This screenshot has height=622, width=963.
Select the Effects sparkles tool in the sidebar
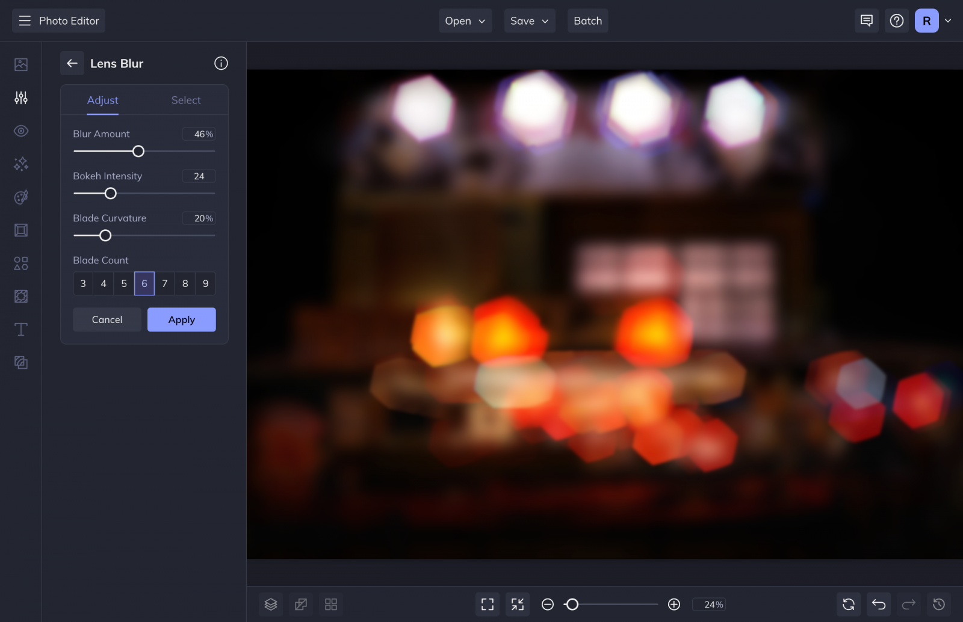coord(20,164)
